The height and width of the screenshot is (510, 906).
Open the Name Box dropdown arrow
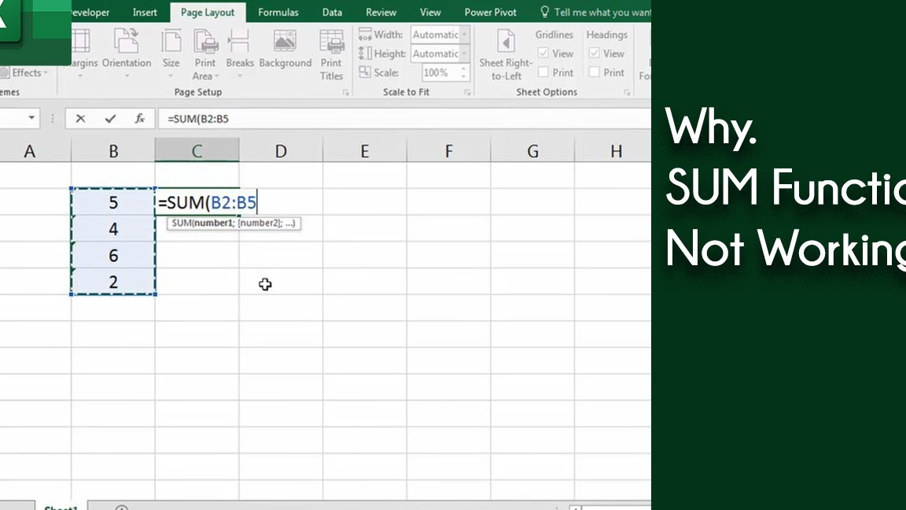click(x=32, y=119)
